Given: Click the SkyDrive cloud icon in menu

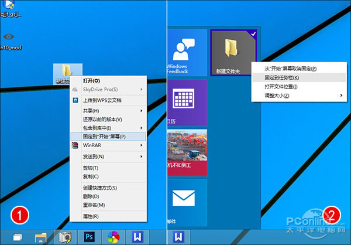Looking at the screenshot, I should coord(75,90).
